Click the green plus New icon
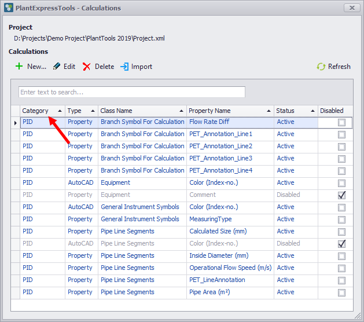 19,67
